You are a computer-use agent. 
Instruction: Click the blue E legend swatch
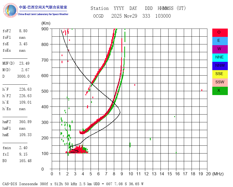[220, 41]
